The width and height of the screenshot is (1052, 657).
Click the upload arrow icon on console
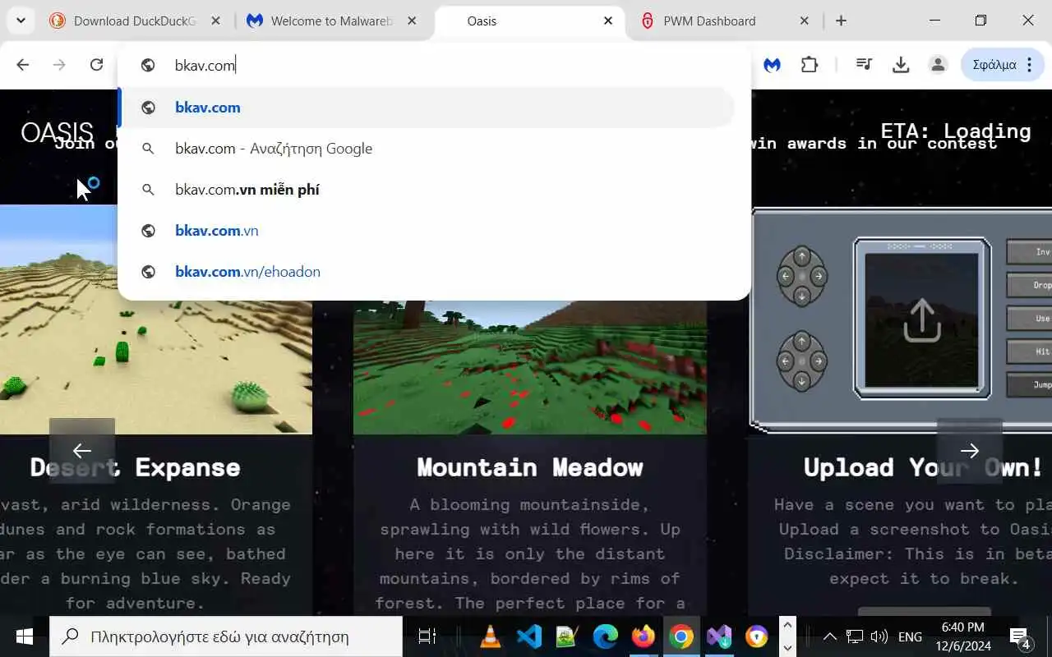[921, 320]
